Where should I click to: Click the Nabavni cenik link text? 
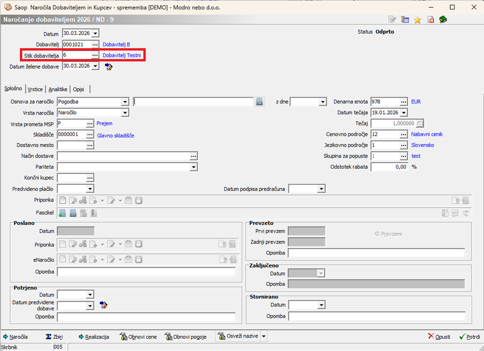click(427, 135)
